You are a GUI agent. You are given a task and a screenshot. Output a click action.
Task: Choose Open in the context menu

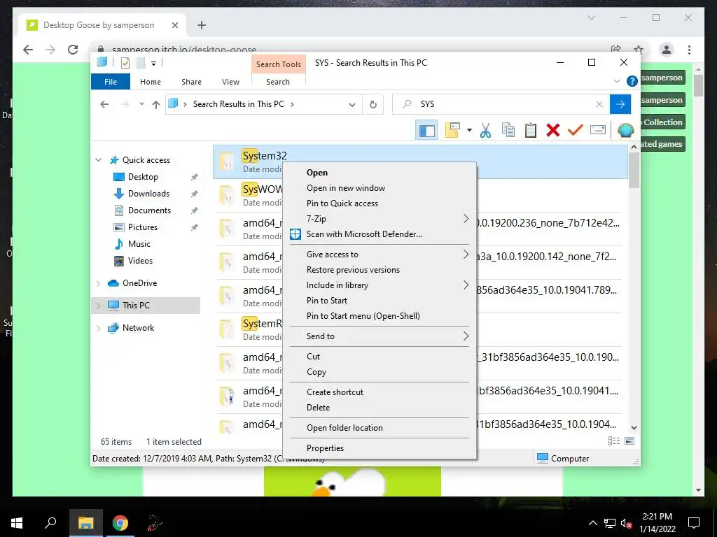380,173
